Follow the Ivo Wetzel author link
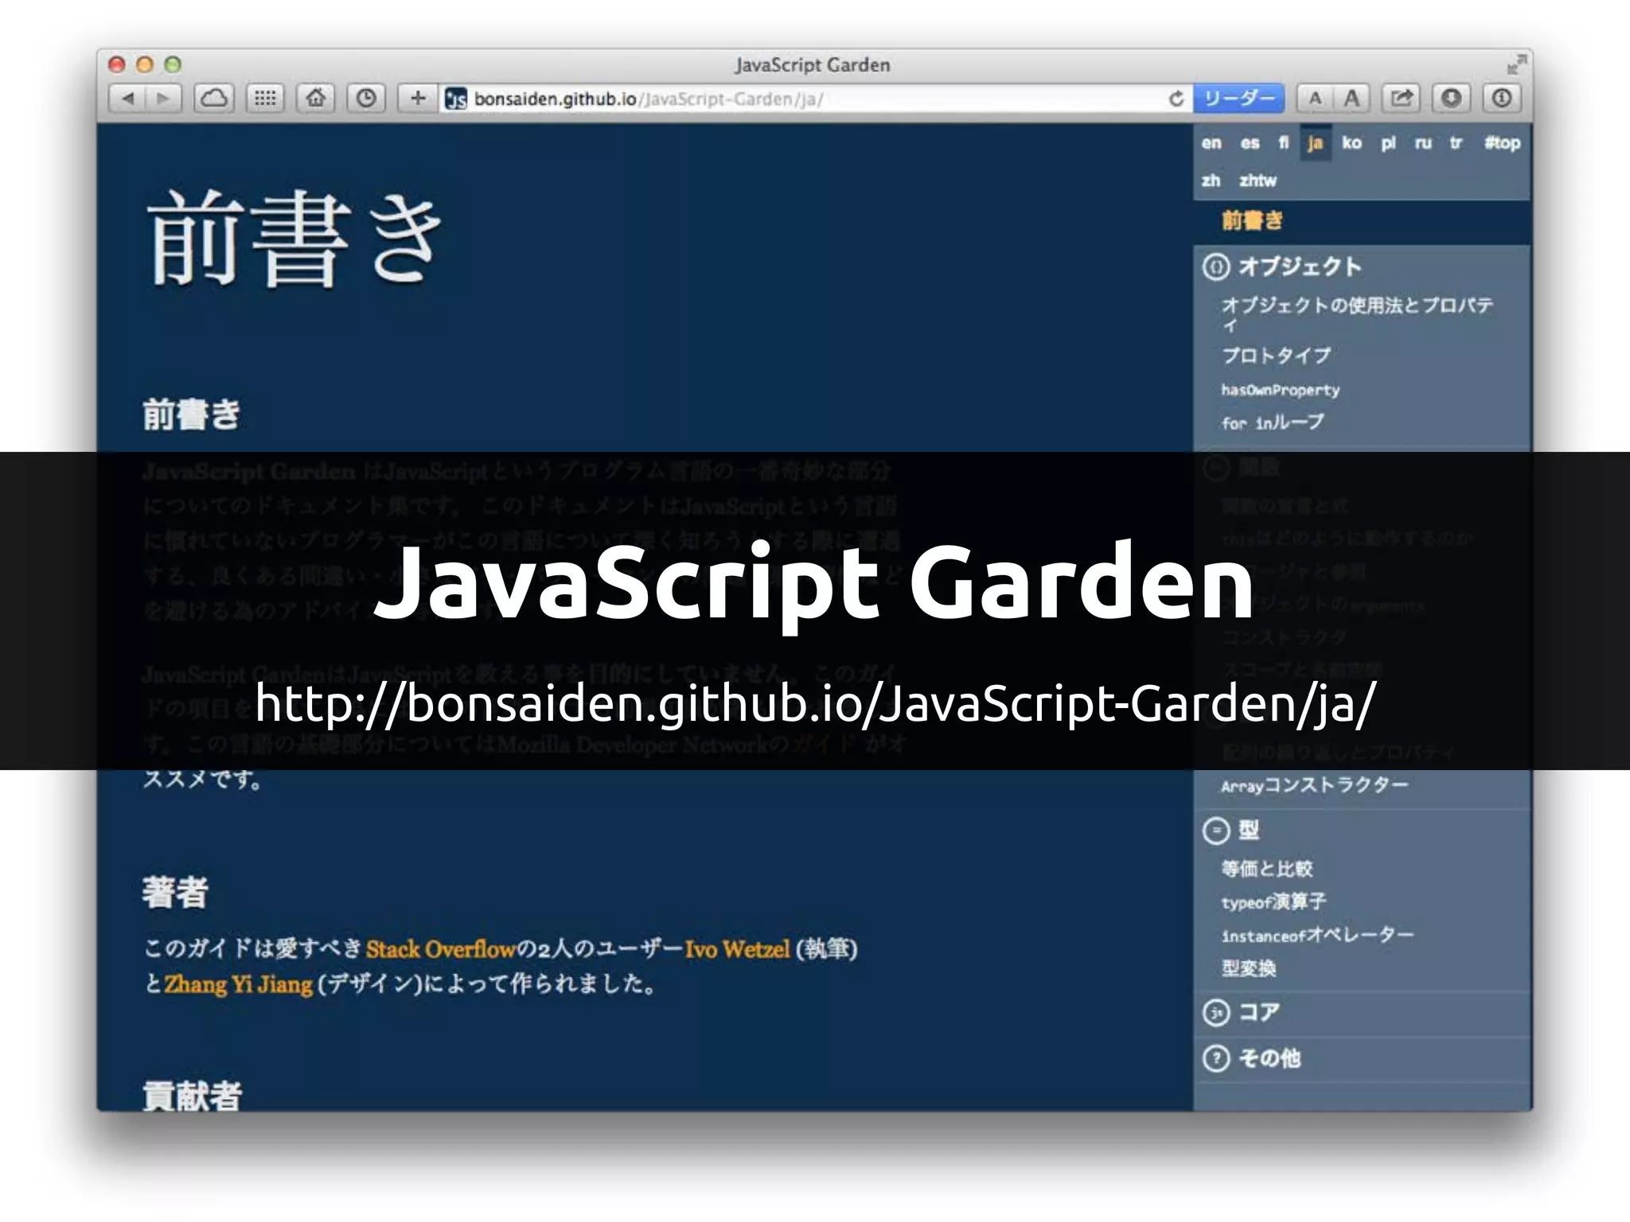 click(x=737, y=949)
